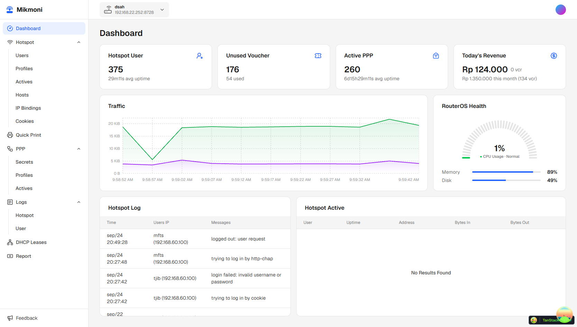Open Hotspot Users page
The width and height of the screenshot is (577, 327).
tap(22, 55)
